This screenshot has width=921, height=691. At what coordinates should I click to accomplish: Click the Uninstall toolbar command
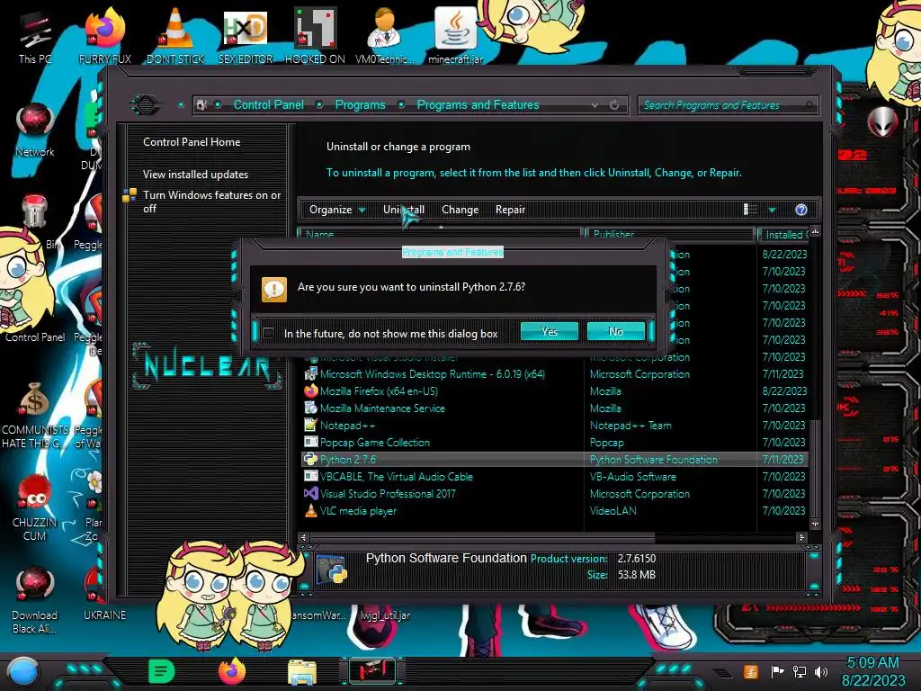pos(404,210)
